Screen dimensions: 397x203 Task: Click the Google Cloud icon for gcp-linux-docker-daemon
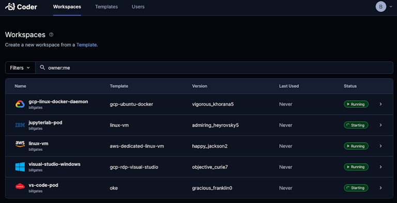(x=20, y=104)
